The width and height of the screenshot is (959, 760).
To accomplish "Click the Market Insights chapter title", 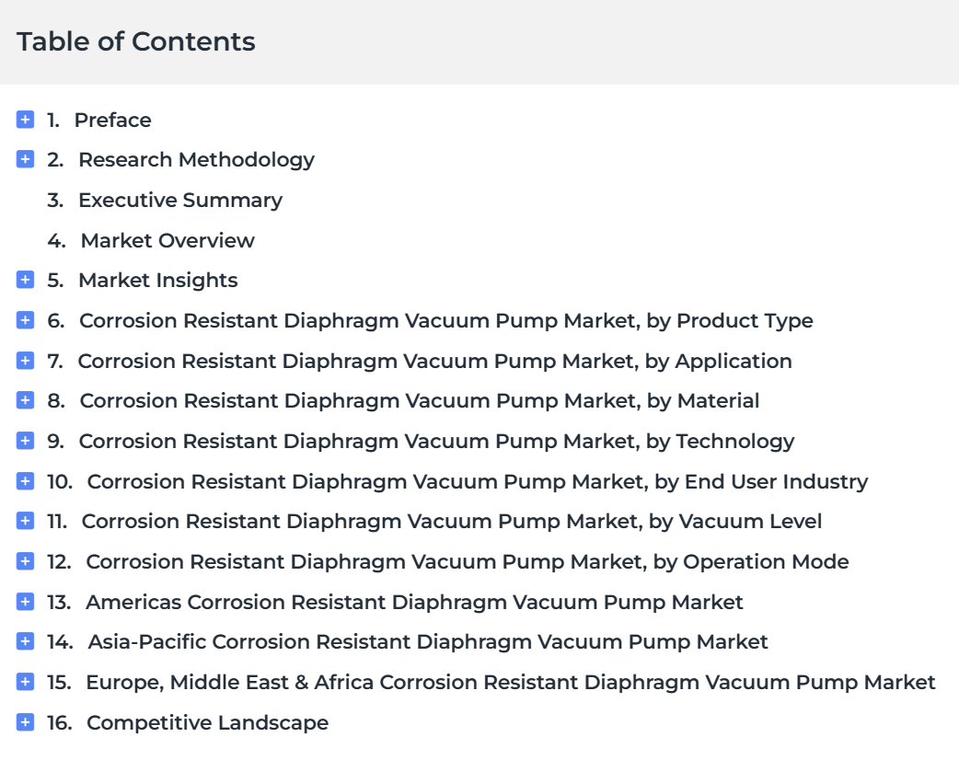I will click(157, 280).
